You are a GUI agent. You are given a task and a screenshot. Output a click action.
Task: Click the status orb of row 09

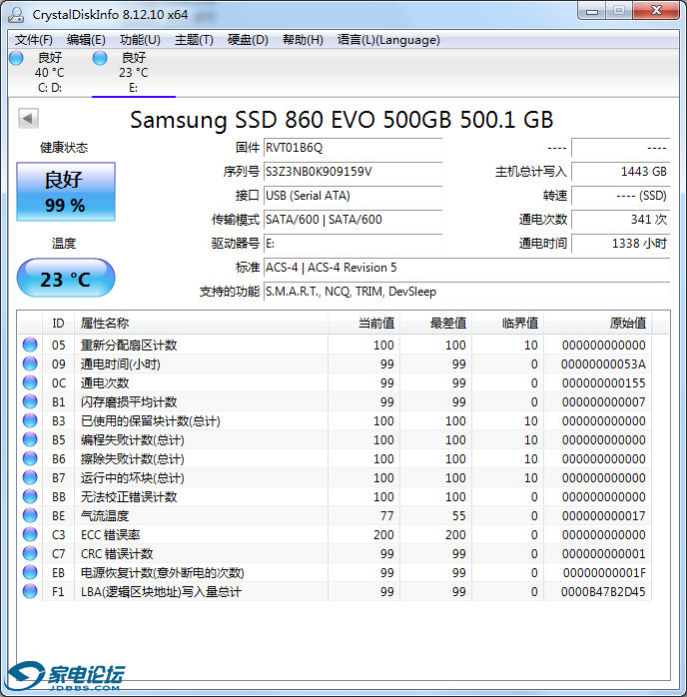30,363
